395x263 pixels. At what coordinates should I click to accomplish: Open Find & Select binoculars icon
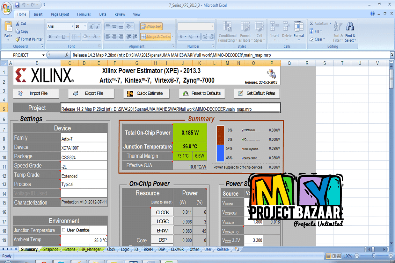(350, 27)
